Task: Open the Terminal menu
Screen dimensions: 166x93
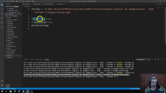Action: (x=28, y=1)
